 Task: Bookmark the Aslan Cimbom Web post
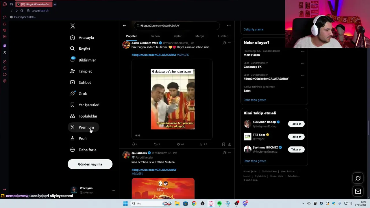click(223, 144)
